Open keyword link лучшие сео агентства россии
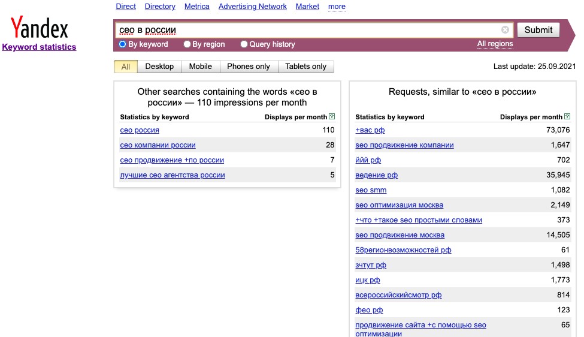 click(173, 175)
